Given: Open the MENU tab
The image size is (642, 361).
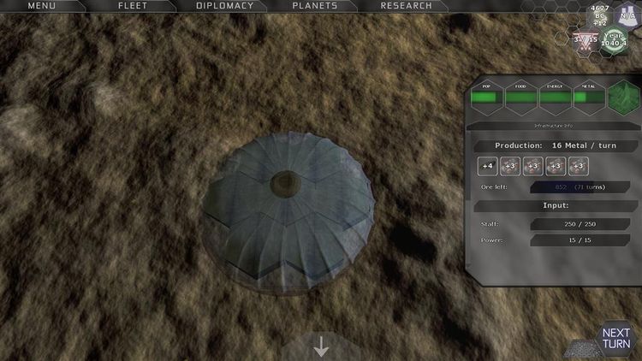Looking at the screenshot, I should 41,6.
